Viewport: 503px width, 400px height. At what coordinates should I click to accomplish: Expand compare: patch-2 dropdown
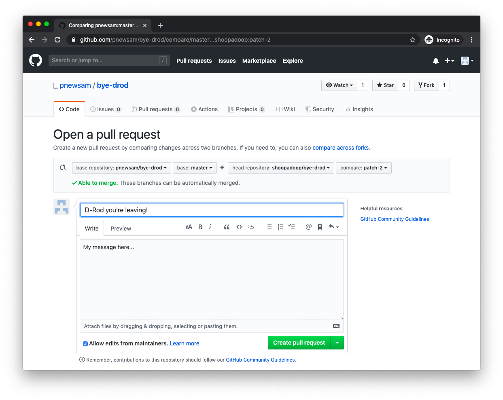click(x=364, y=168)
